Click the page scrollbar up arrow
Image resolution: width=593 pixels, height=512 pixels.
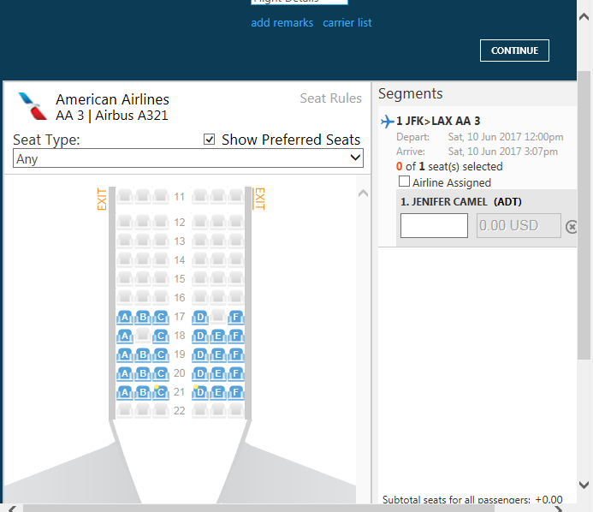(584, 16)
